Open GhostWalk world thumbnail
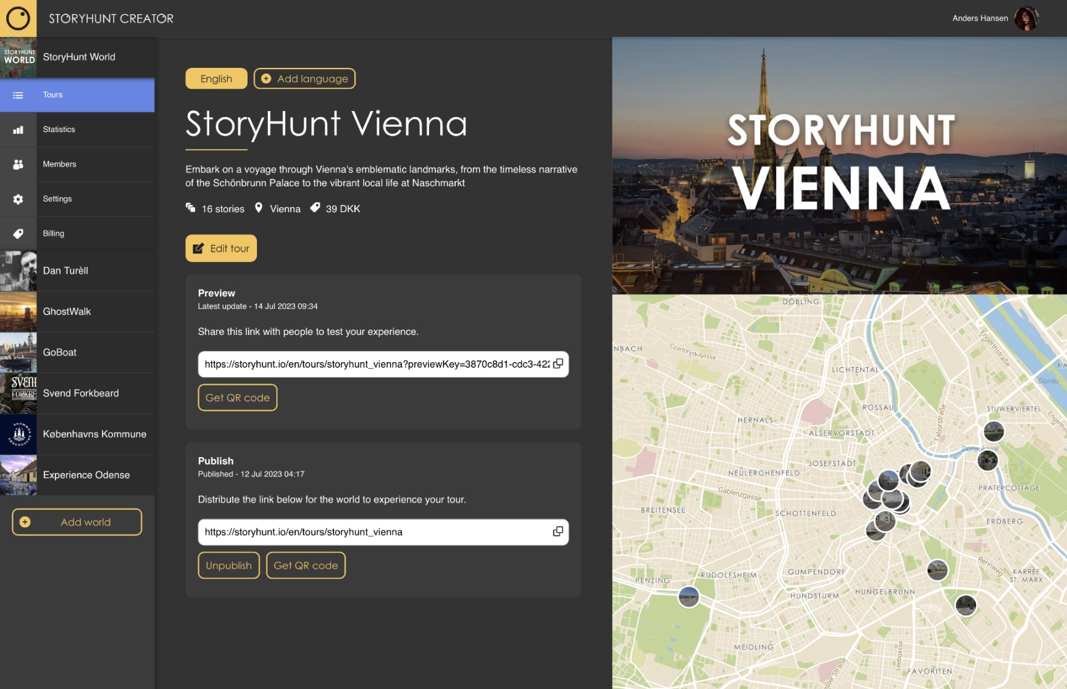This screenshot has height=689, width=1067. 18,311
